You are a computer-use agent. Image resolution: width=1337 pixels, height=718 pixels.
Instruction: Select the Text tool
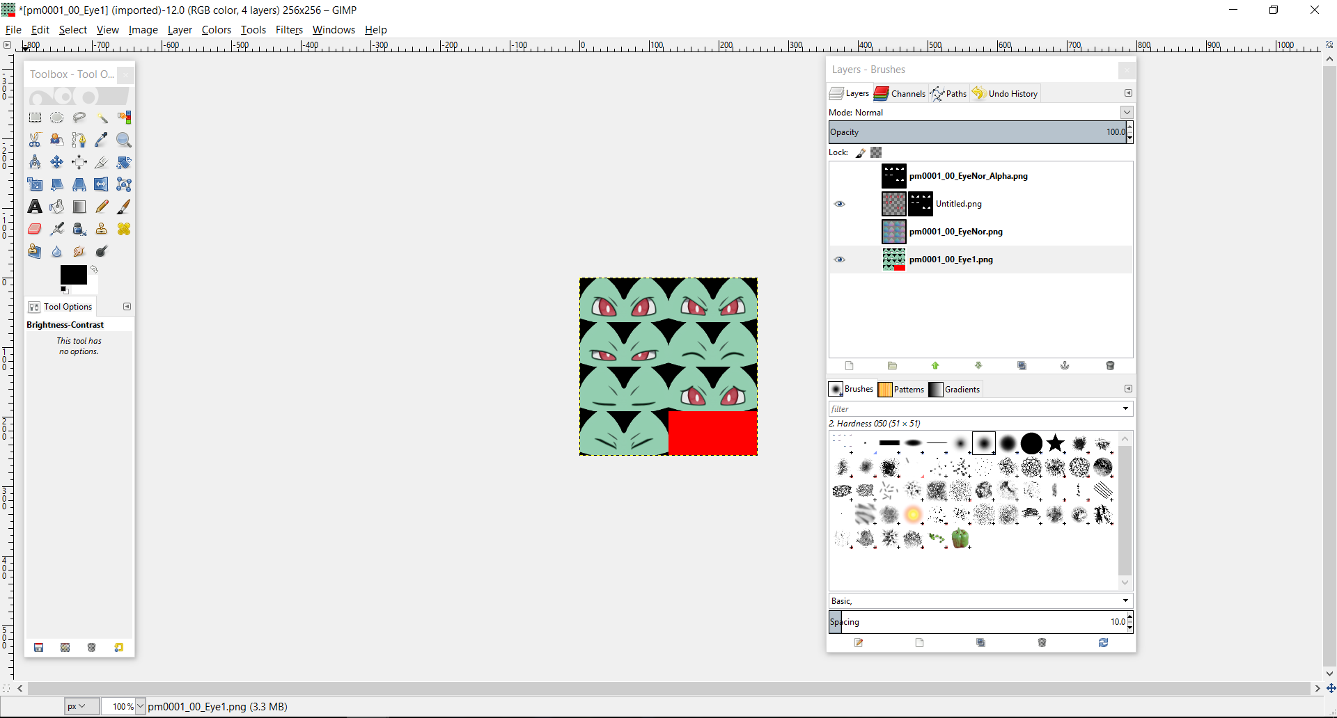35,207
